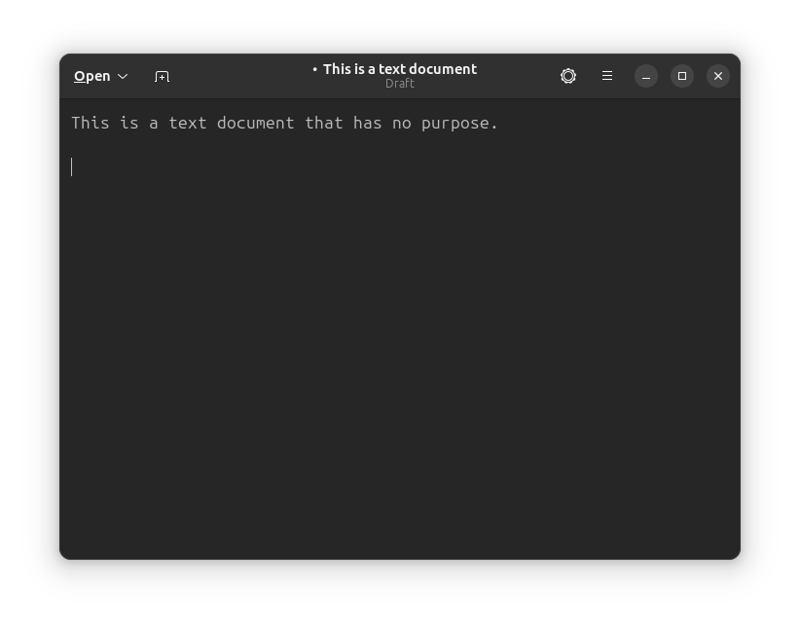This screenshot has width=800, height=625.
Task: Close the Text Editor window
Action: click(717, 76)
